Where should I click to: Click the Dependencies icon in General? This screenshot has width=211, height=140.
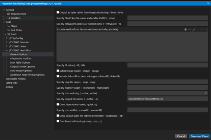click(9, 14)
